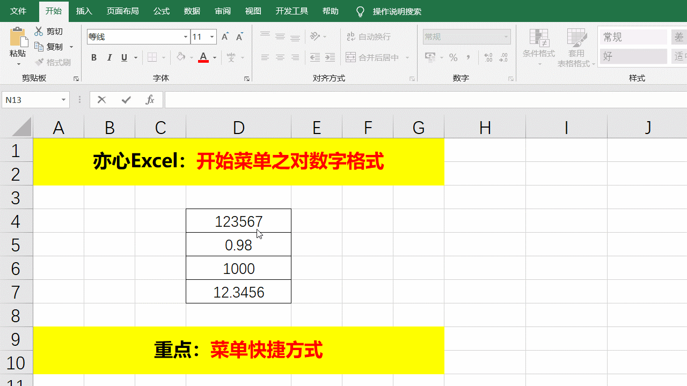Open number format (常规) dropdown
The width and height of the screenshot is (687, 386).
[506, 37]
